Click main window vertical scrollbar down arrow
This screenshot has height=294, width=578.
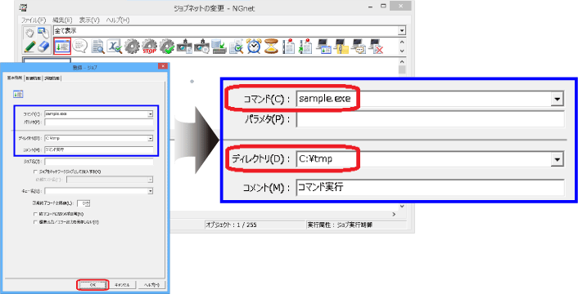402,206
